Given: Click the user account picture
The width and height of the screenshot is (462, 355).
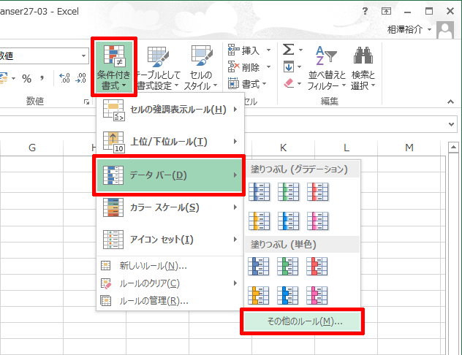Looking at the screenshot, I should 445,31.
